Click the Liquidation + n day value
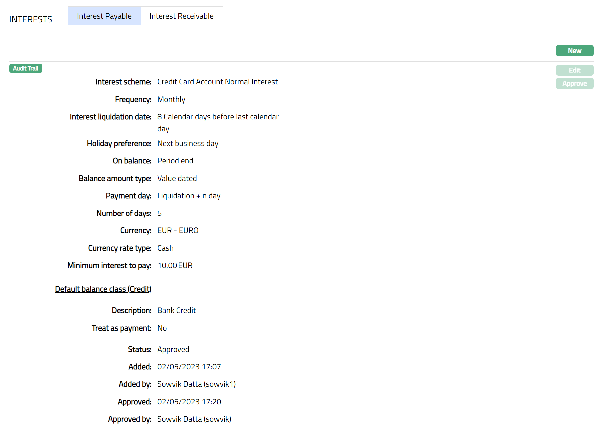 click(189, 196)
